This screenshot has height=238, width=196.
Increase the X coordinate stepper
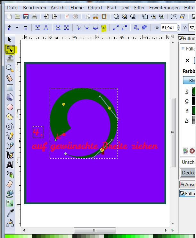point(179,26)
